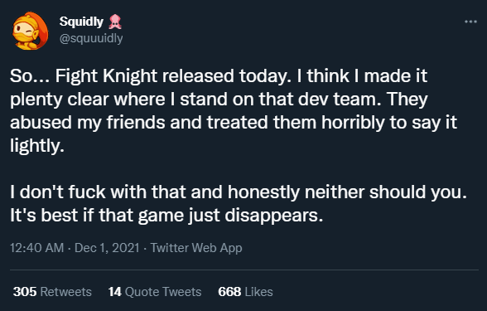The height and width of the screenshot is (311, 487).
Task: View the 668 Likes list
Action: click(245, 292)
